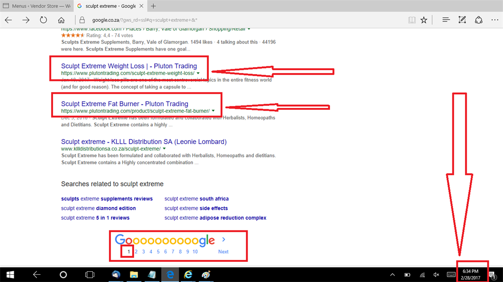Go to results page 6
The height and width of the screenshot is (282, 503).
click(x=166, y=252)
